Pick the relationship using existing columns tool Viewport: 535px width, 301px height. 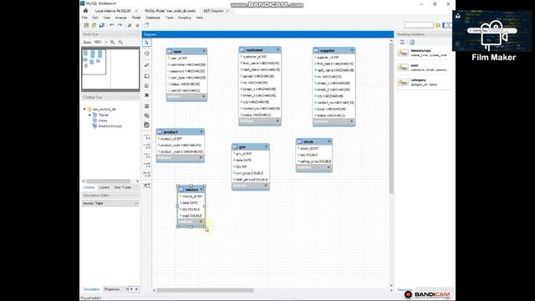(147, 186)
